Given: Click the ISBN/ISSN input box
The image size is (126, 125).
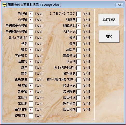Looking at the screenshot, I should click(79, 14).
